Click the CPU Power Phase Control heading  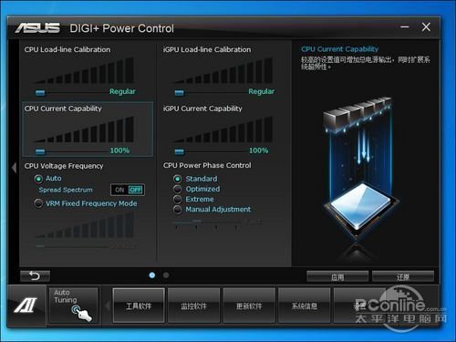pyautogui.click(x=207, y=165)
